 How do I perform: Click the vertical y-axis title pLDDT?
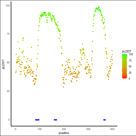coord(3,64)
